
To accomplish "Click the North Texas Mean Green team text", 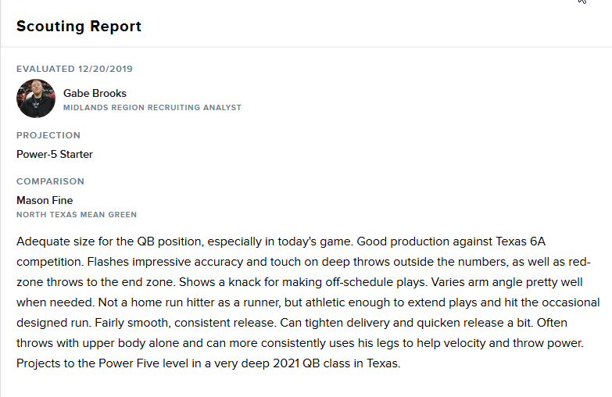I will pyautogui.click(x=77, y=215).
